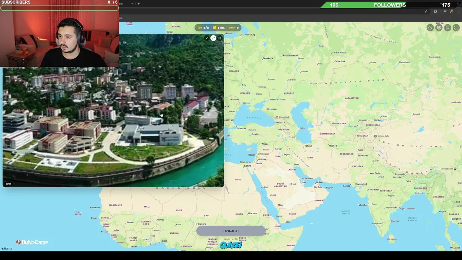Open browser profile avatar
The width and height of the screenshot is (462, 260).
click(x=452, y=12)
